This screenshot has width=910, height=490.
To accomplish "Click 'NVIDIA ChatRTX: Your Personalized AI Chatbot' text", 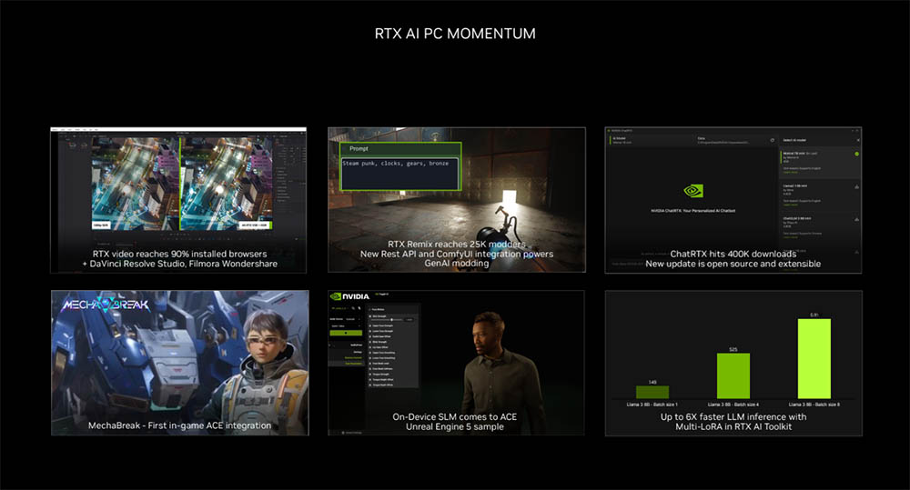I will [693, 211].
